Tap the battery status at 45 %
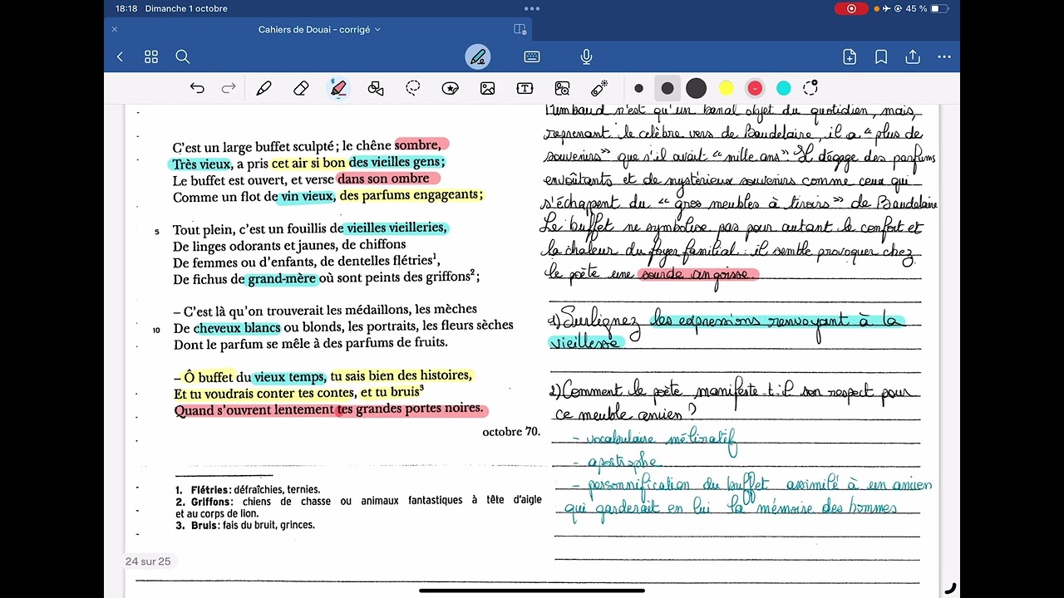The image size is (1064, 598). coord(927,8)
